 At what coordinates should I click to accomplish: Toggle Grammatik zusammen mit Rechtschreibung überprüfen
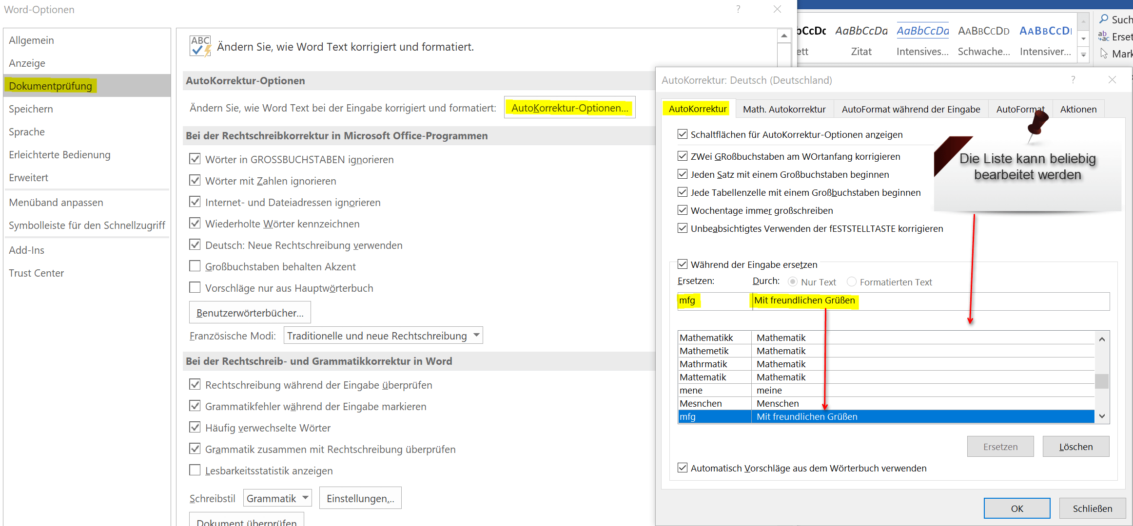click(195, 449)
